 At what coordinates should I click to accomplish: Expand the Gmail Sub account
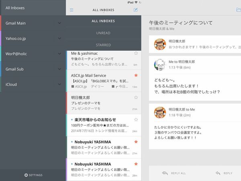(59, 69)
